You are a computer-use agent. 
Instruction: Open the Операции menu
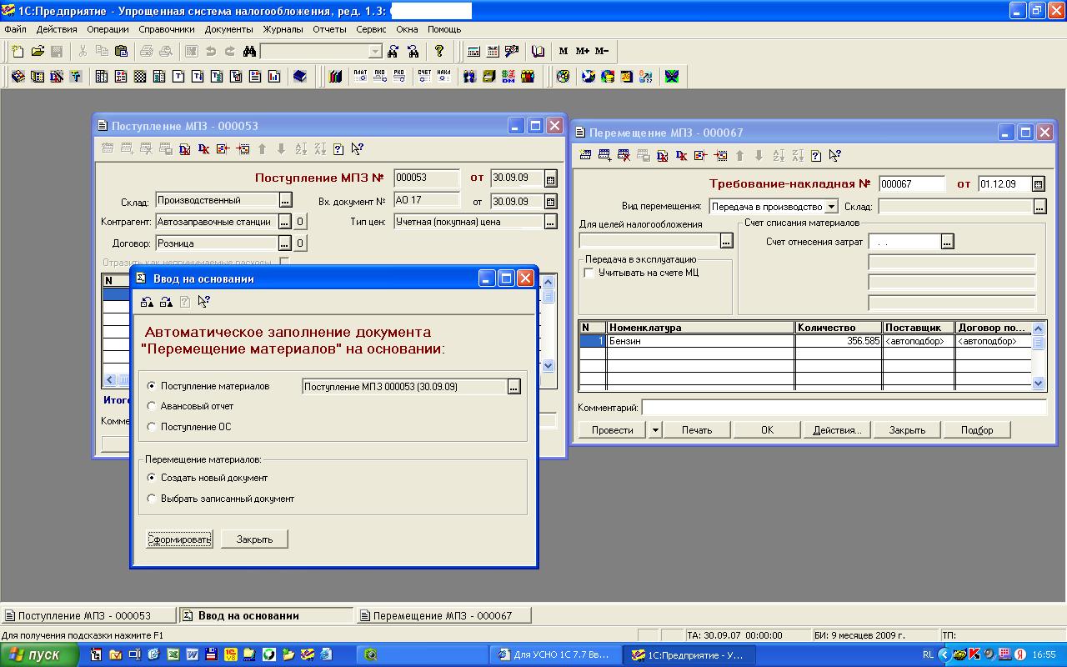[x=108, y=29]
